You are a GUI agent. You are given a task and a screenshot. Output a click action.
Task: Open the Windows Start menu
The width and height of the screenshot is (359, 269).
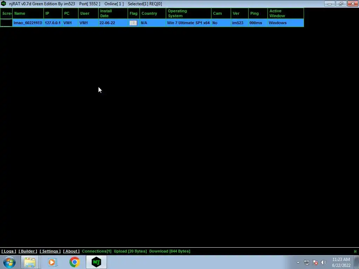click(9, 262)
